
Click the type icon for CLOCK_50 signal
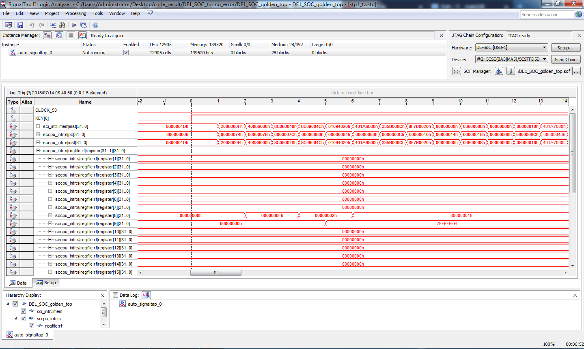(x=13, y=110)
